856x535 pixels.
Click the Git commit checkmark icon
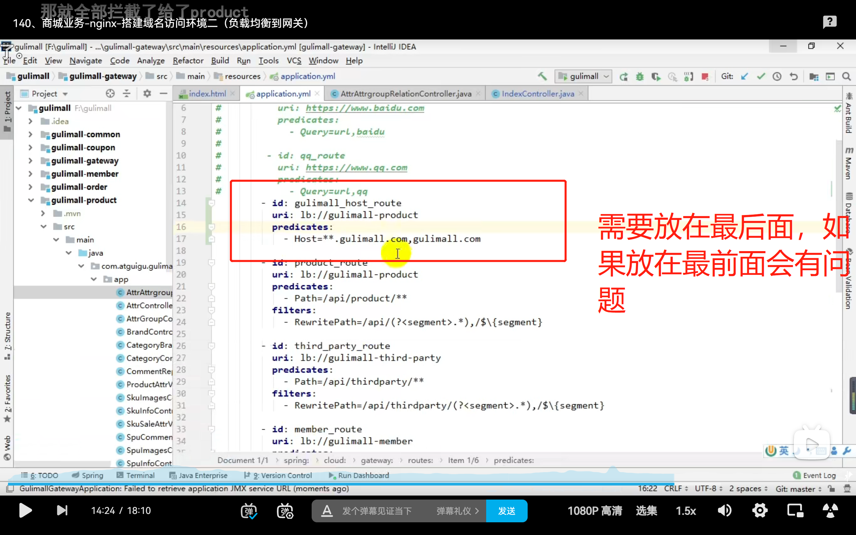point(760,77)
